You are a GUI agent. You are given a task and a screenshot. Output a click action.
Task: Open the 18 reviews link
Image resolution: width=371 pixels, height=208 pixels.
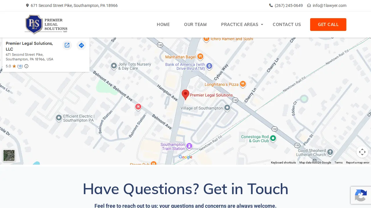(x=20, y=66)
